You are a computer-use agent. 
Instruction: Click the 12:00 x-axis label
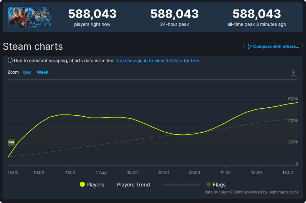pyautogui.click(x=225, y=173)
